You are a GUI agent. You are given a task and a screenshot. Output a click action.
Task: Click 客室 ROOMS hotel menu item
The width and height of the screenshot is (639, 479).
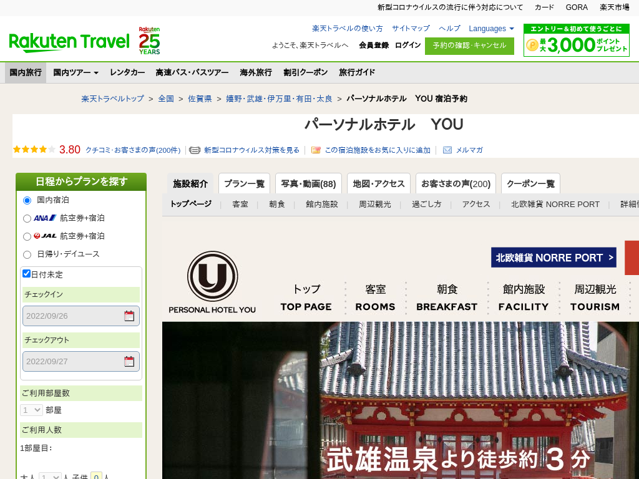tap(375, 298)
